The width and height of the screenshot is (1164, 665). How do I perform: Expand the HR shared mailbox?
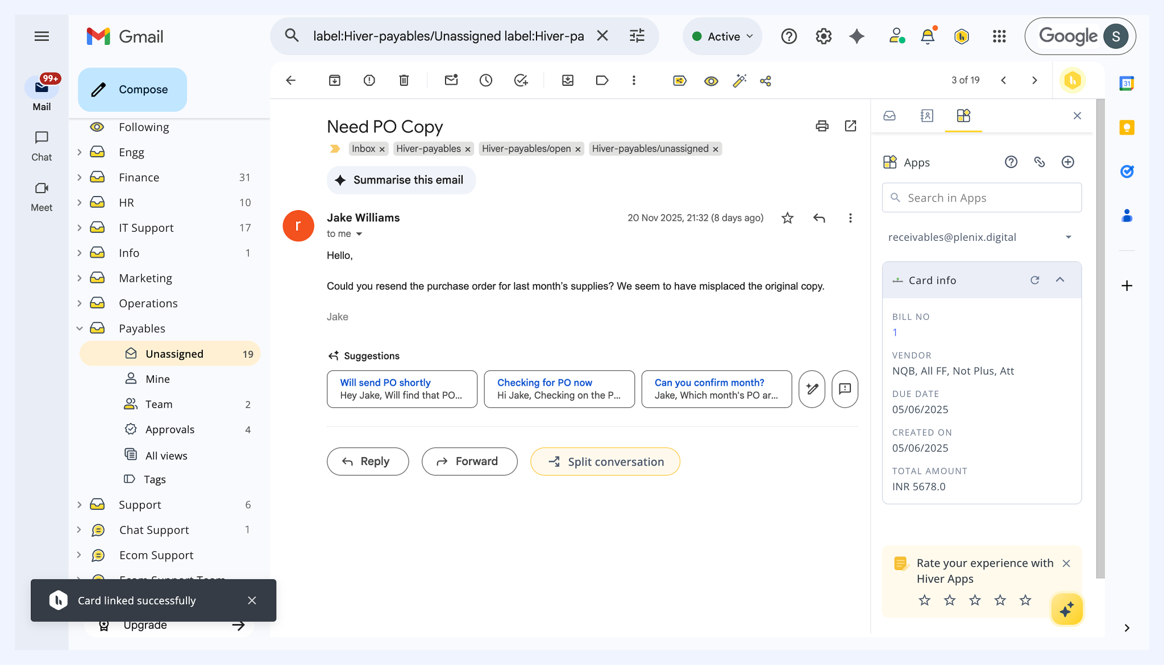pyautogui.click(x=80, y=203)
